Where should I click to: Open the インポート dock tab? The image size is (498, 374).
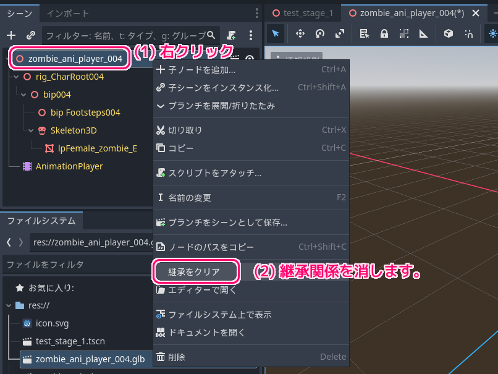68,13
